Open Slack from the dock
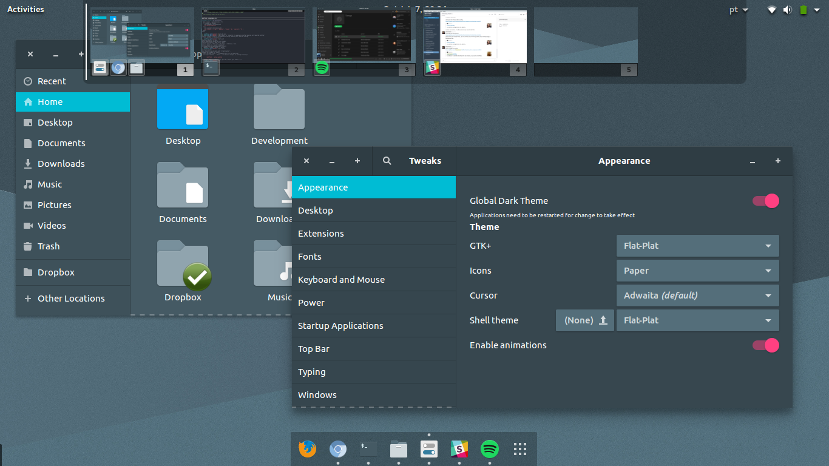Viewport: 829px width, 466px height. point(459,449)
